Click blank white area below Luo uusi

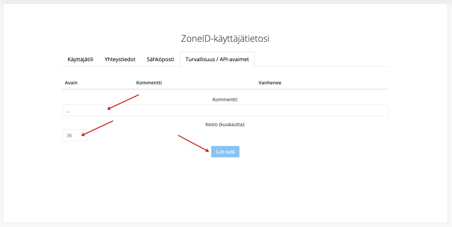coord(225,188)
